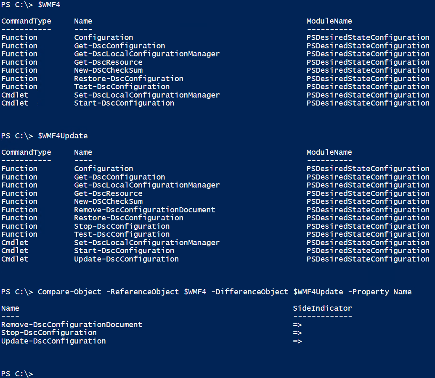The width and height of the screenshot is (435, 378).
Task: Click the Name header of the comparison results
Action: point(10,308)
